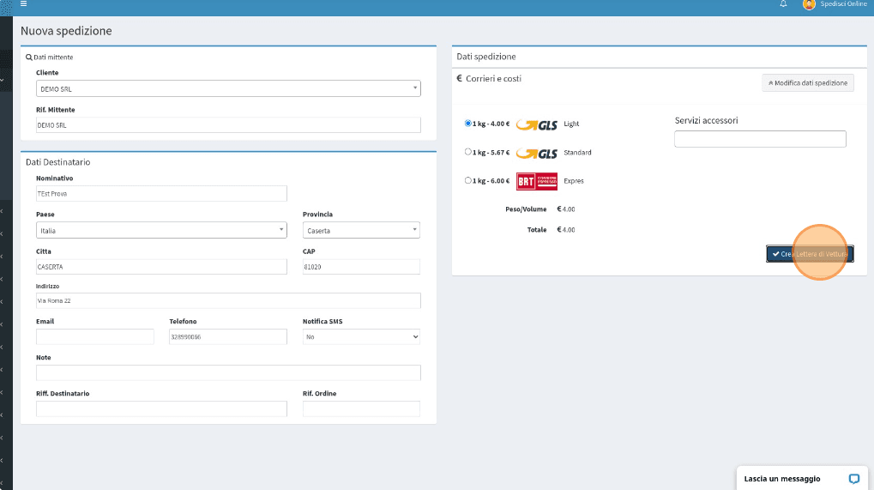
Task: Focus the Email input field
Action: pos(95,337)
